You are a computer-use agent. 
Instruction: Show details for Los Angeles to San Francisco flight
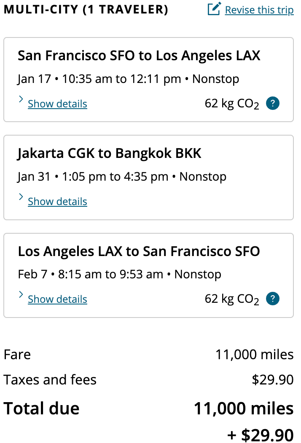(57, 299)
